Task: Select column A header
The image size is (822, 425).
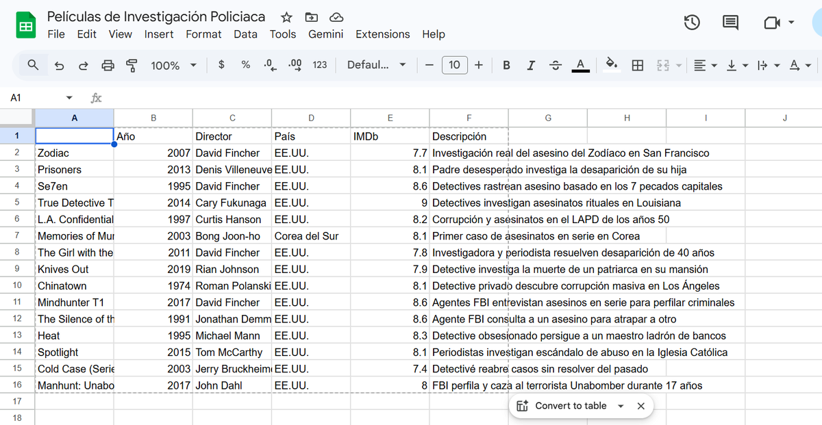Action: tap(74, 118)
